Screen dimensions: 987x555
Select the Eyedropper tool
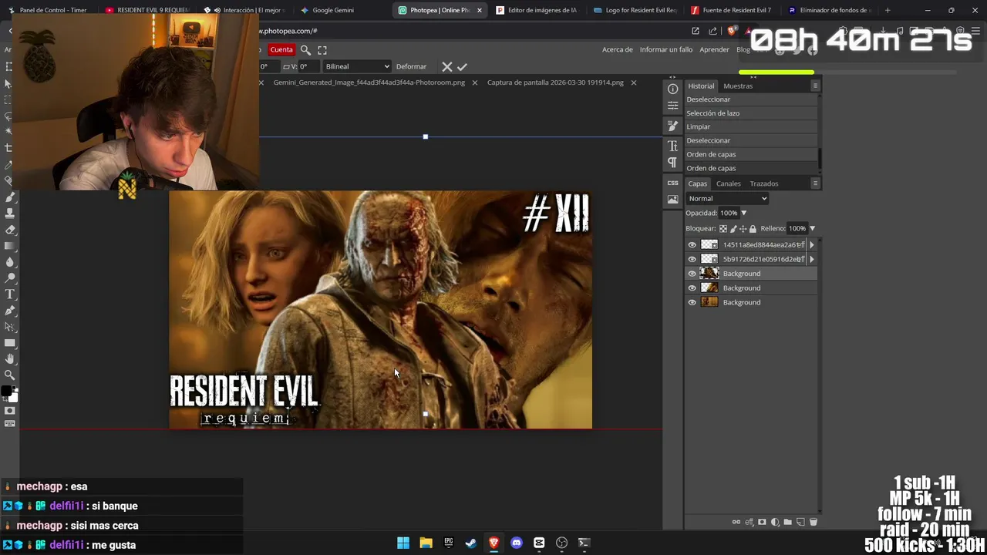click(8, 165)
